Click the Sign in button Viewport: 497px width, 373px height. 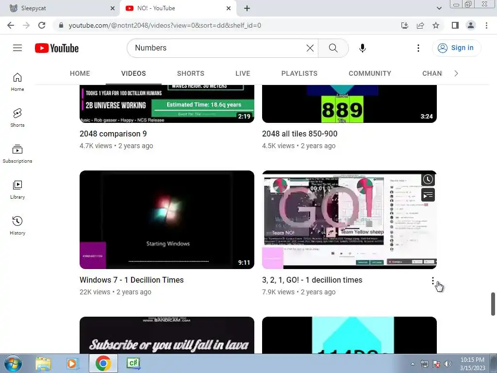pos(456,48)
